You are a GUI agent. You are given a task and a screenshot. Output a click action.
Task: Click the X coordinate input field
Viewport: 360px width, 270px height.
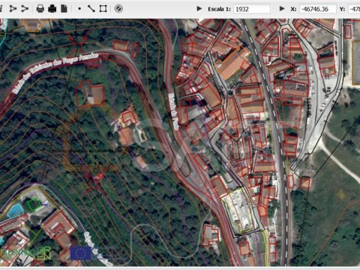pyautogui.click(x=318, y=9)
